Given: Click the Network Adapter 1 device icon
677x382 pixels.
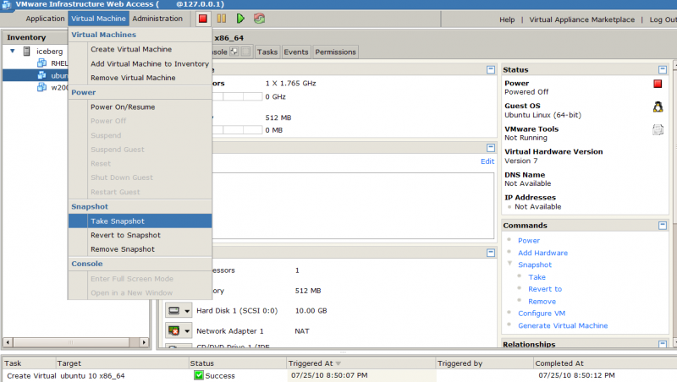Looking at the screenshot, I should tap(174, 330).
